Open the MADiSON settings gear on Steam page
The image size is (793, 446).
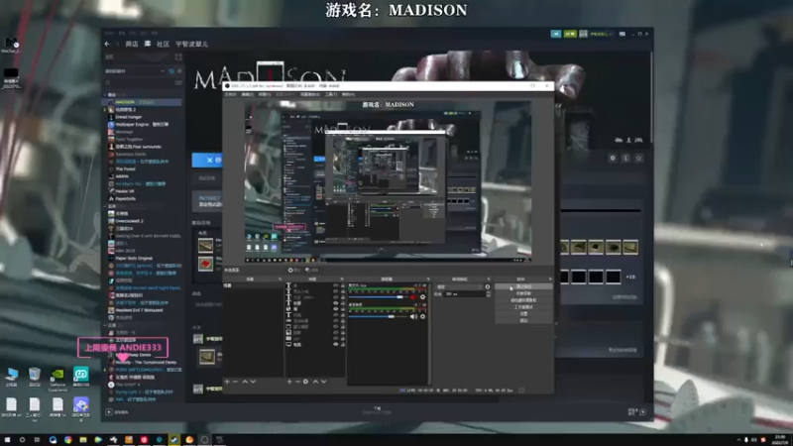click(x=613, y=159)
